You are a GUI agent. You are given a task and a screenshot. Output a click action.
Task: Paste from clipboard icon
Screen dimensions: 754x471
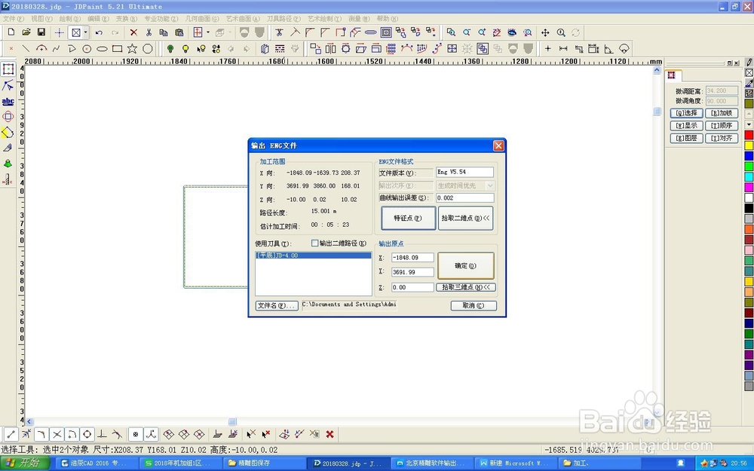[x=179, y=32]
